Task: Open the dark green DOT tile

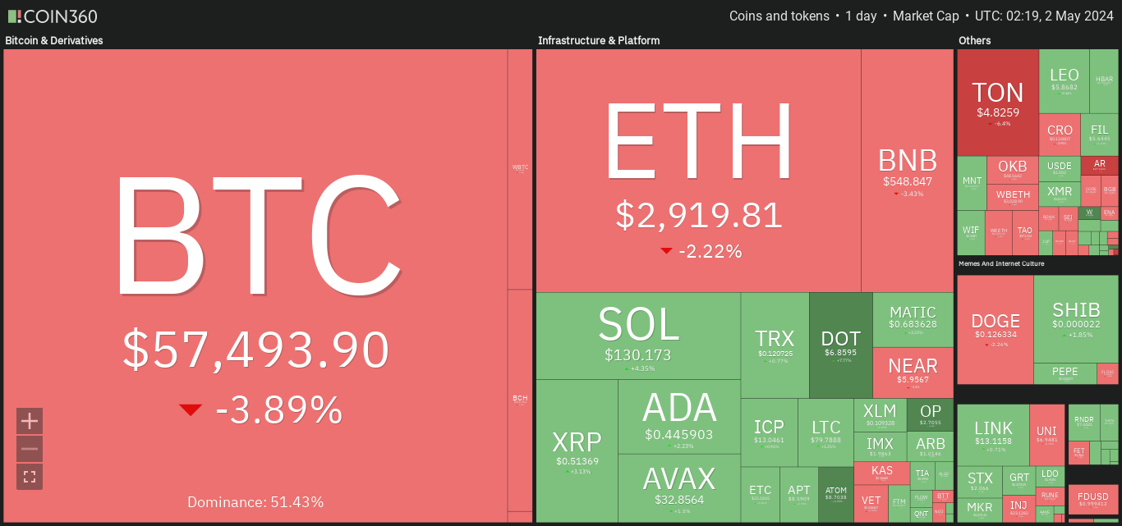Action: tap(840, 345)
